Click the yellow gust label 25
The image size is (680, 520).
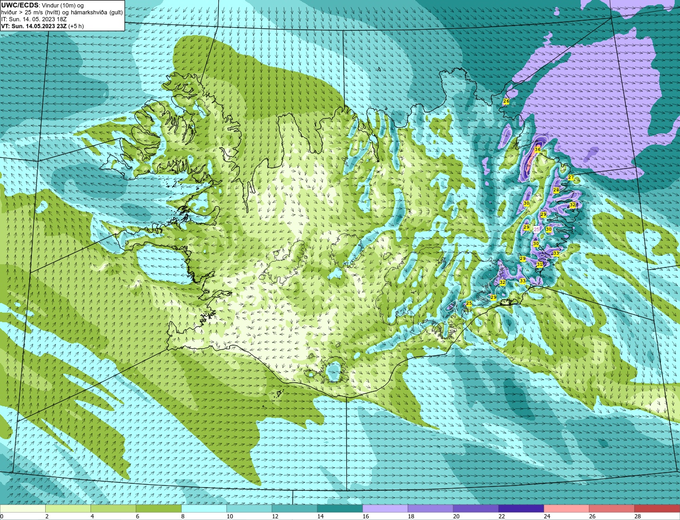click(469, 304)
